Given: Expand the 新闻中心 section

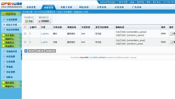Looking at the screenshot, I should pyautogui.click(x=3, y=39).
